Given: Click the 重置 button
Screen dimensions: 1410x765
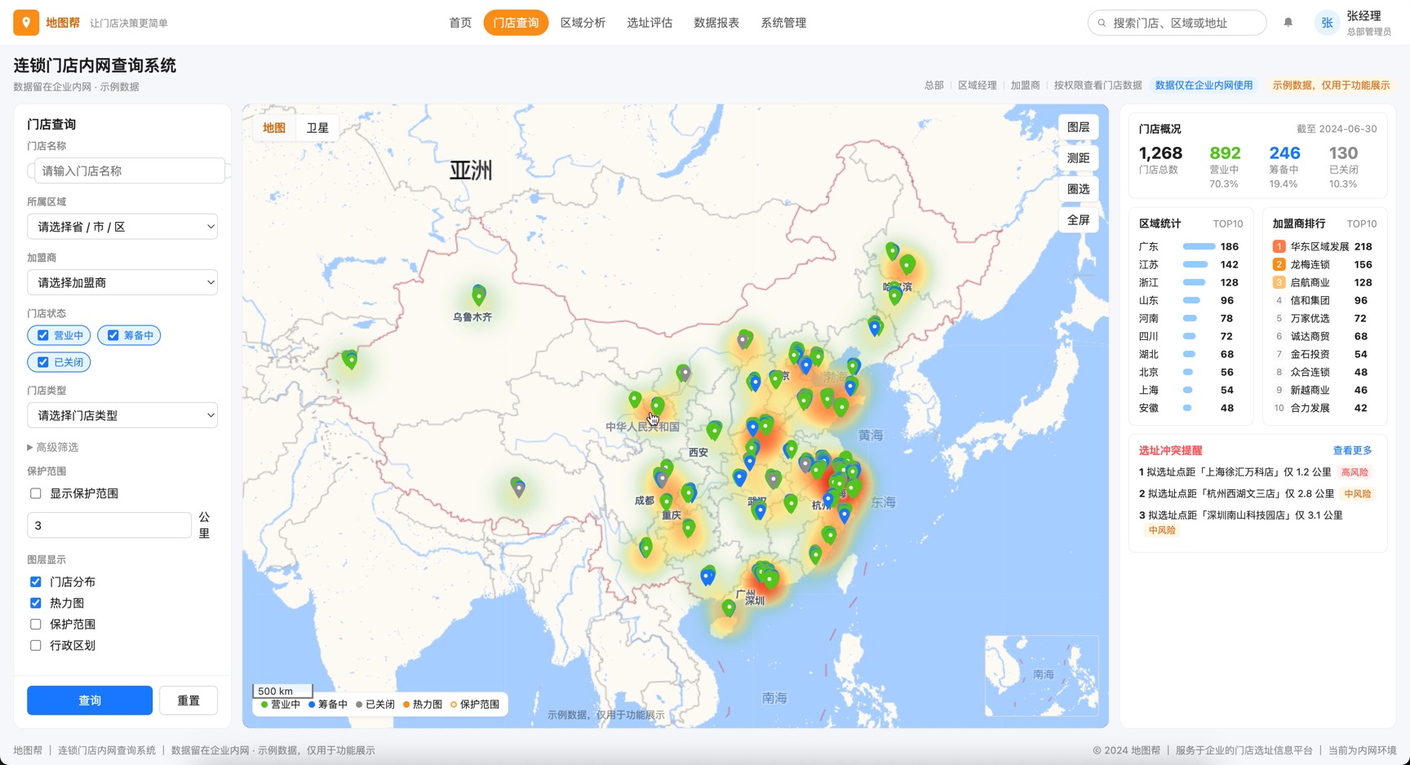Looking at the screenshot, I should click(188, 701).
